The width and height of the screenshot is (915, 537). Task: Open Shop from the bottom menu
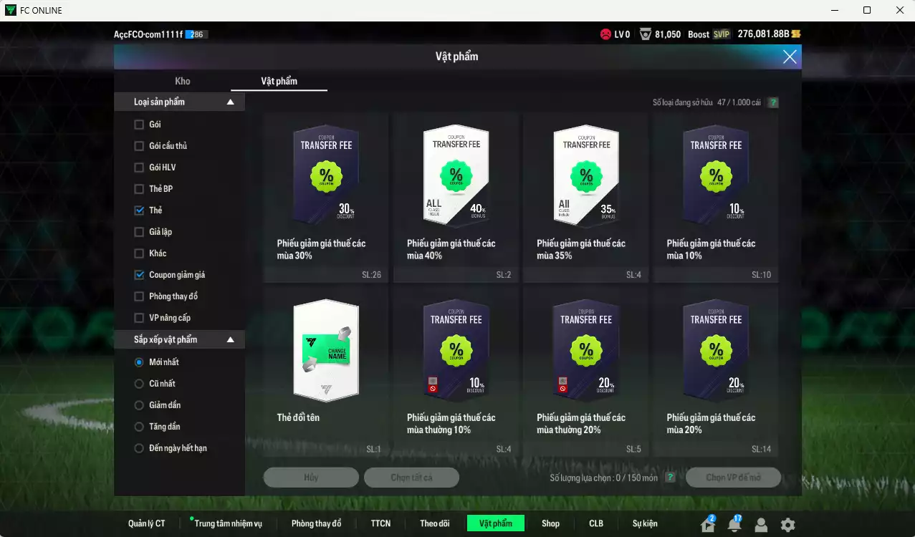tap(550, 523)
